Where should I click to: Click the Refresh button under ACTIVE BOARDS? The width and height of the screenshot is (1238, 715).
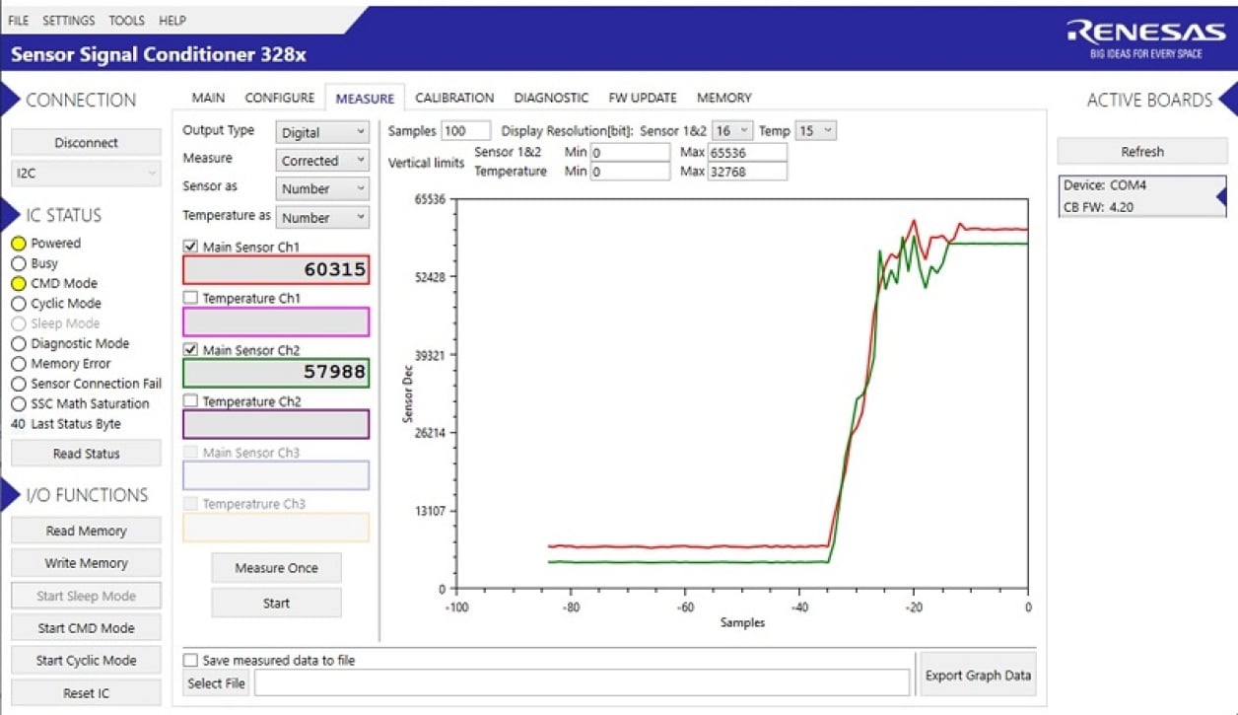(1141, 151)
